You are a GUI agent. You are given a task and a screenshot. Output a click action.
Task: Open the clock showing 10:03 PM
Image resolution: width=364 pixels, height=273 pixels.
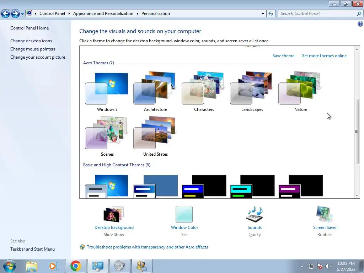click(346, 266)
